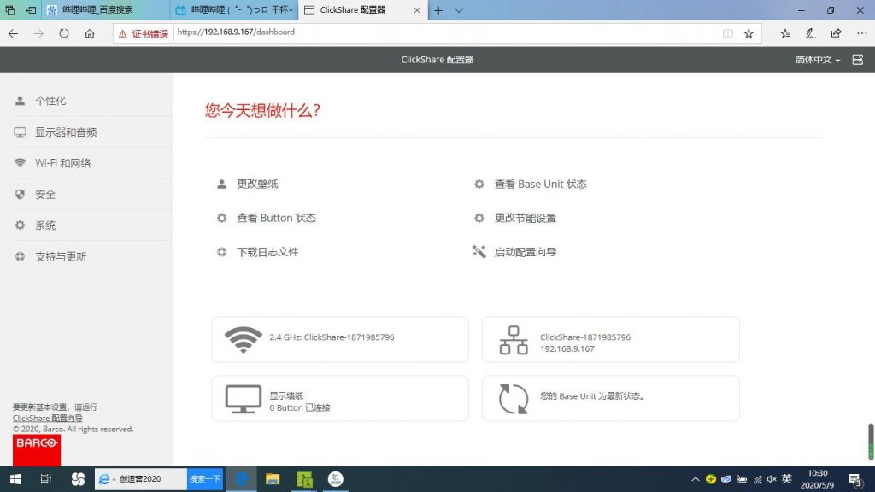Show hidden system tray icons
Image resolution: width=875 pixels, height=492 pixels.
click(x=696, y=479)
